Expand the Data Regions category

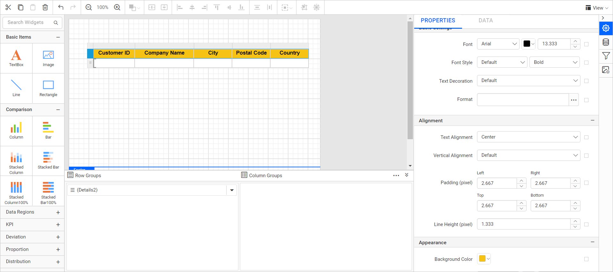[32, 212]
